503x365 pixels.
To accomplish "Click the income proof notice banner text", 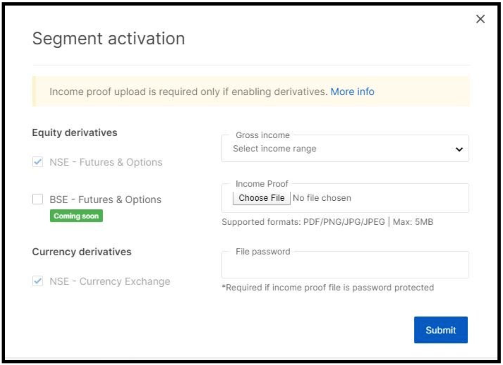I will tap(189, 92).
